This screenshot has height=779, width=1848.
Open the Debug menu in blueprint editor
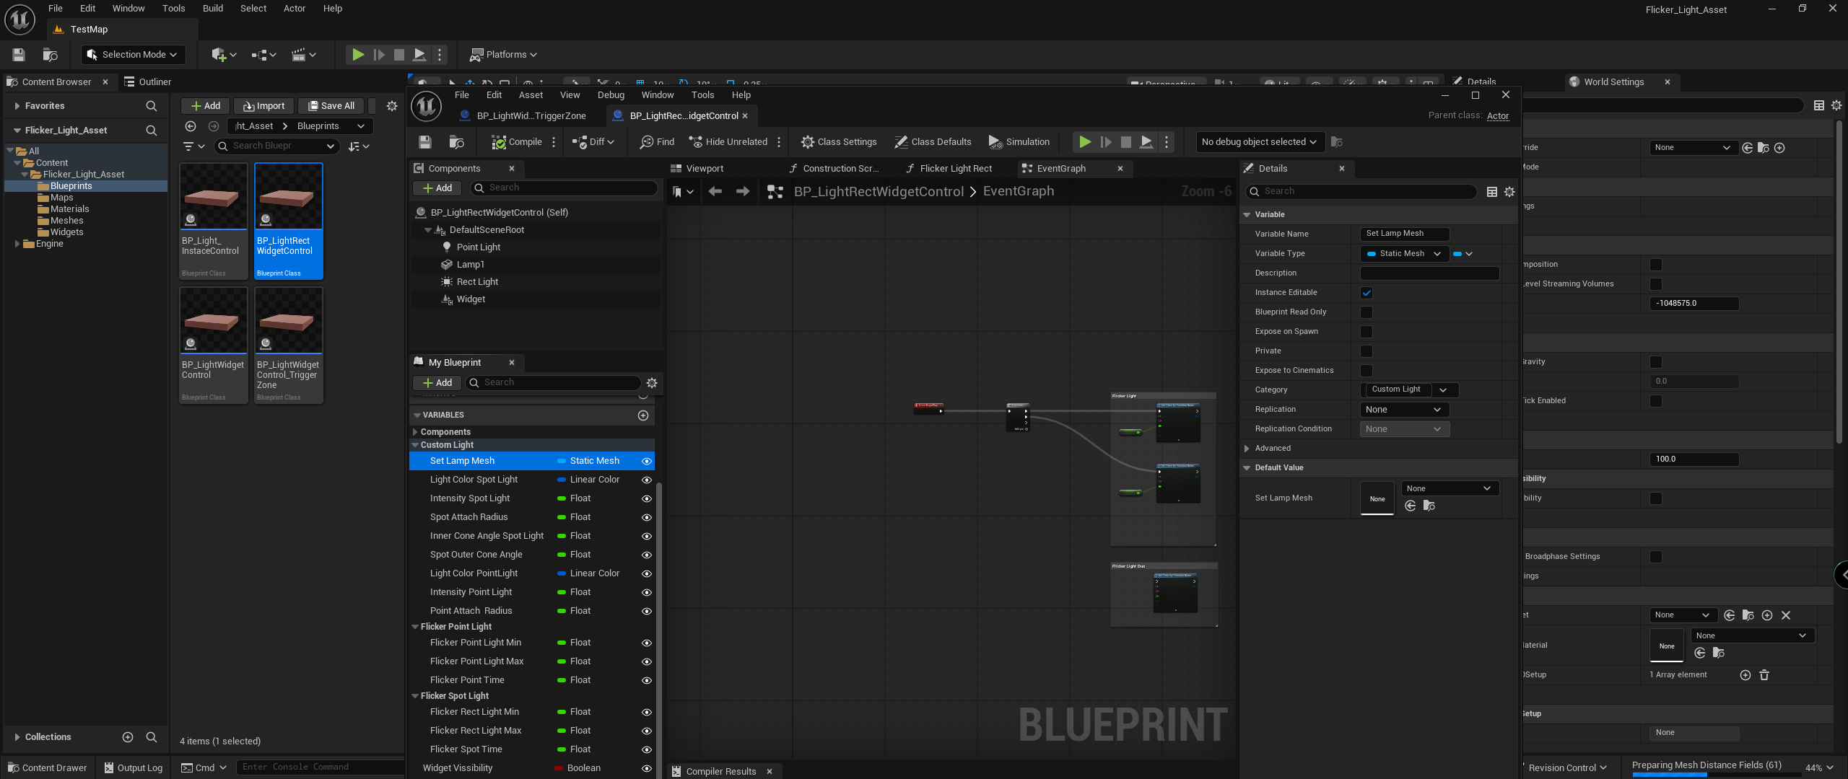(x=610, y=95)
